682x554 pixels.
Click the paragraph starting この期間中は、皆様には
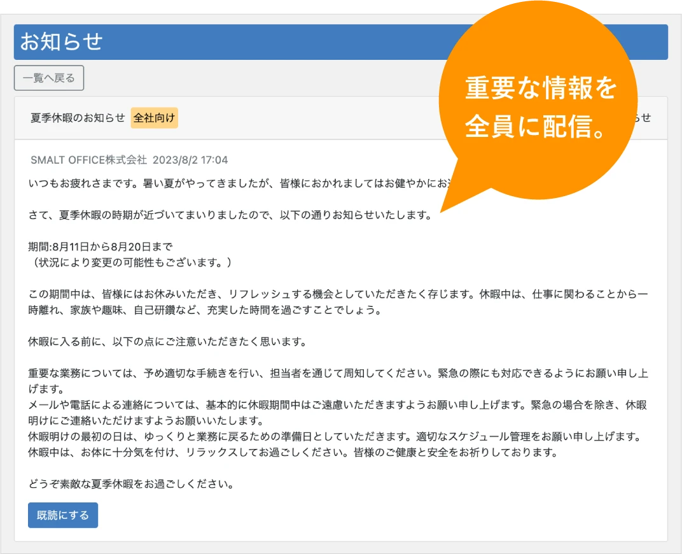click(x=338, y=294)
